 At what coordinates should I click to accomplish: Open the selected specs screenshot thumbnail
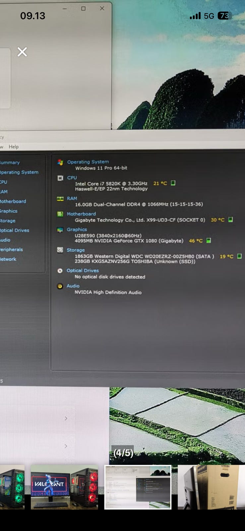138,487
